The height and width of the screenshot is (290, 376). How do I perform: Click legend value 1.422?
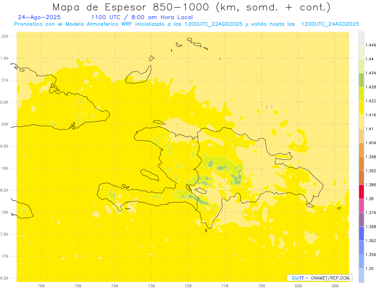(371, 101)
